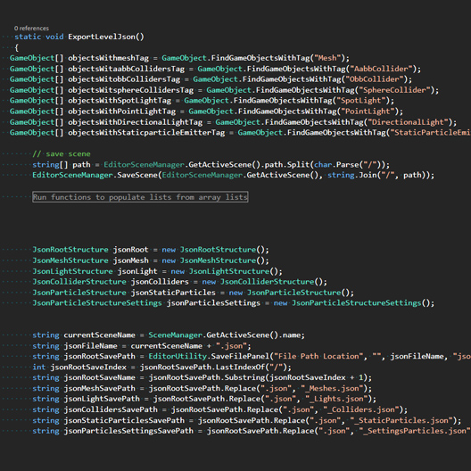Click the ExportLevelJson method name

click(102, 37)
